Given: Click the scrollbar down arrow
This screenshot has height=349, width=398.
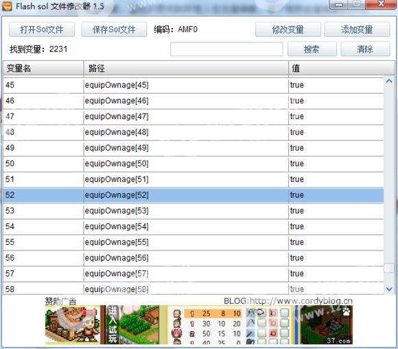Looking at the screenshot, I should coord(389,289).
